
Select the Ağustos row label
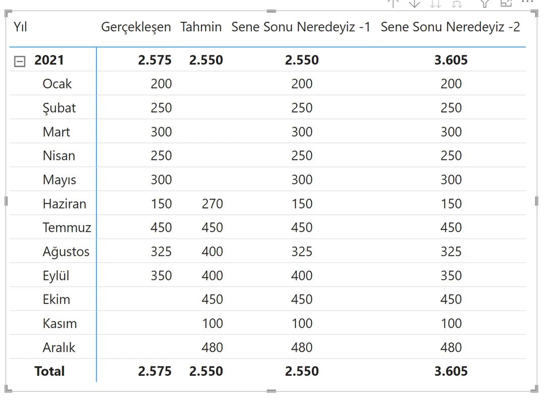[x=66, y=252]
